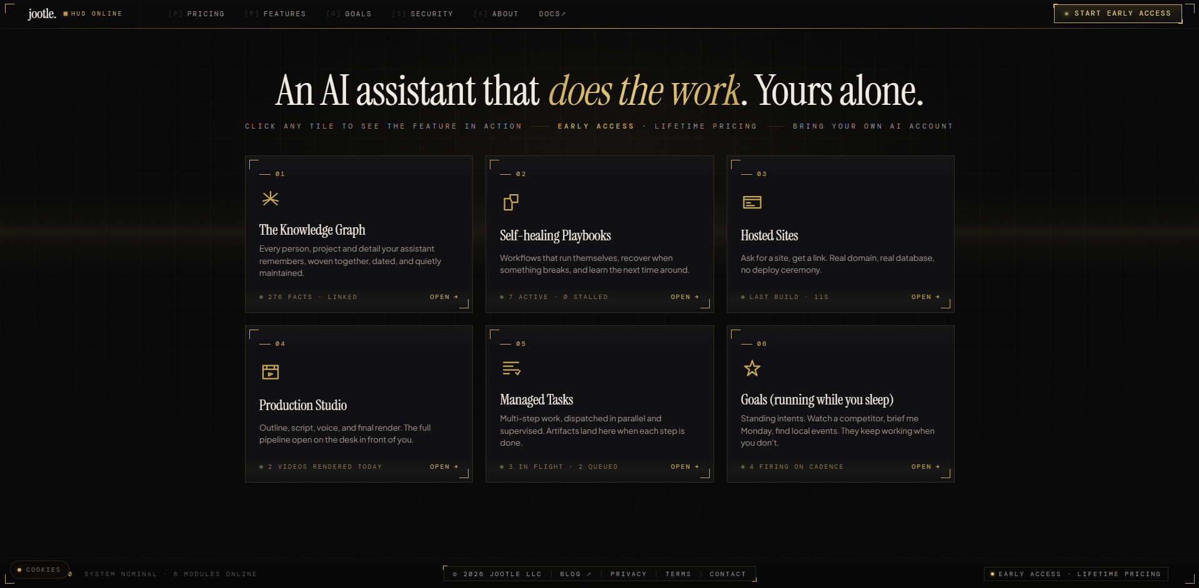Click the tile number 06 label
The width and height of the screenshot is (1199, 588).
(762, 344)
